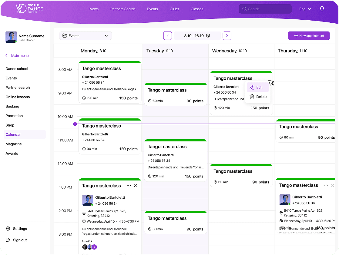
Task: Click clock icon on Monday 8 AM card
Action: [x=84, y=98]
